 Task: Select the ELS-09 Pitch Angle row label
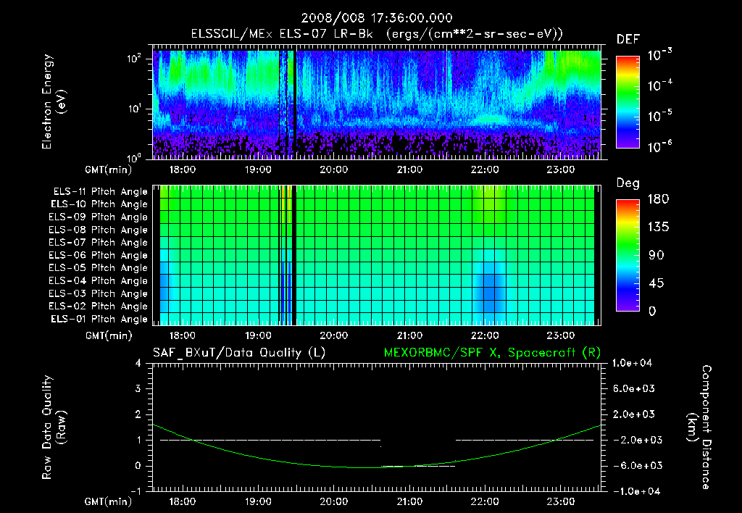tap(99, 217)
